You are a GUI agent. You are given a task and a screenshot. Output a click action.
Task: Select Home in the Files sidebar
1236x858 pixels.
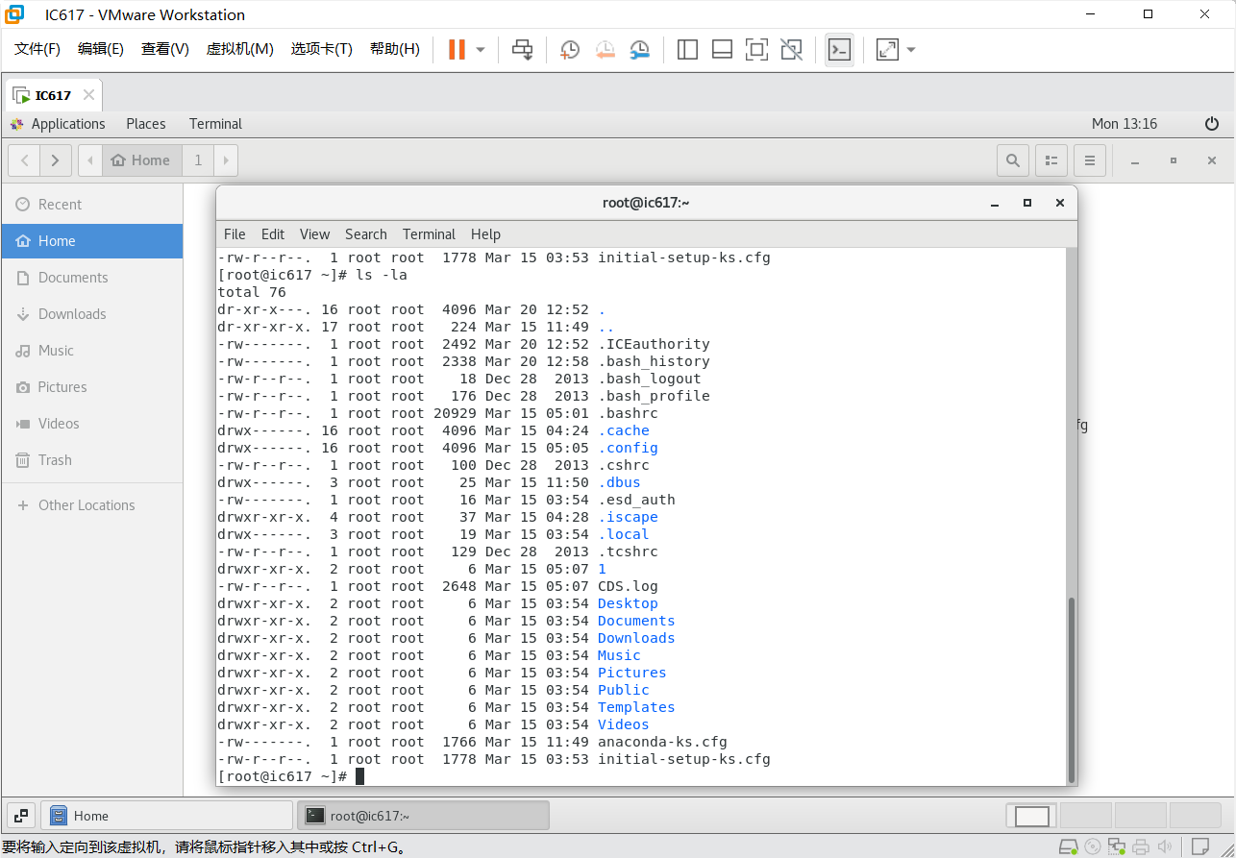(x=91, y=241)
